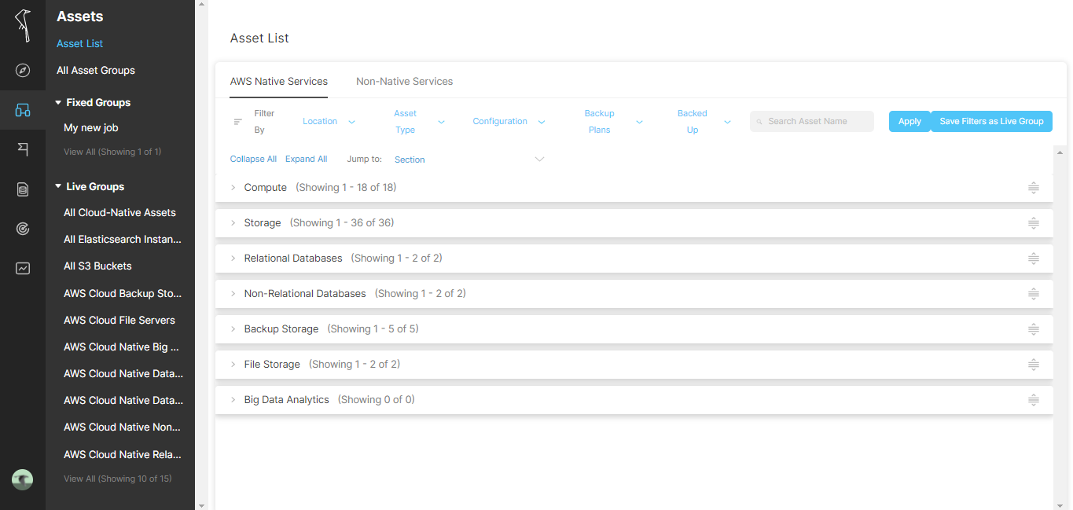Open the Location filter dropdown
Image resolution: width=1073 pixels, height=510 pixels.
click(329, 122)
